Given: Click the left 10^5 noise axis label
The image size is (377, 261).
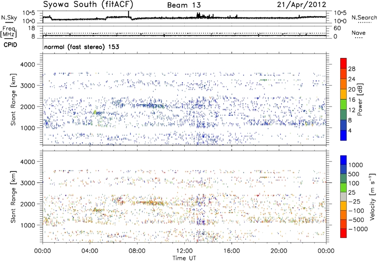Looking at the screenshot, I should [x=29, y=13].
